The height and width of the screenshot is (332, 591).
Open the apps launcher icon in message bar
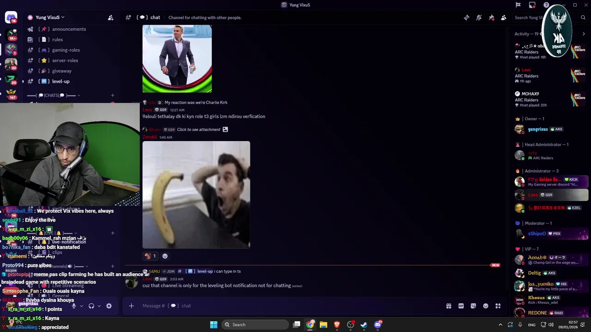498,306
